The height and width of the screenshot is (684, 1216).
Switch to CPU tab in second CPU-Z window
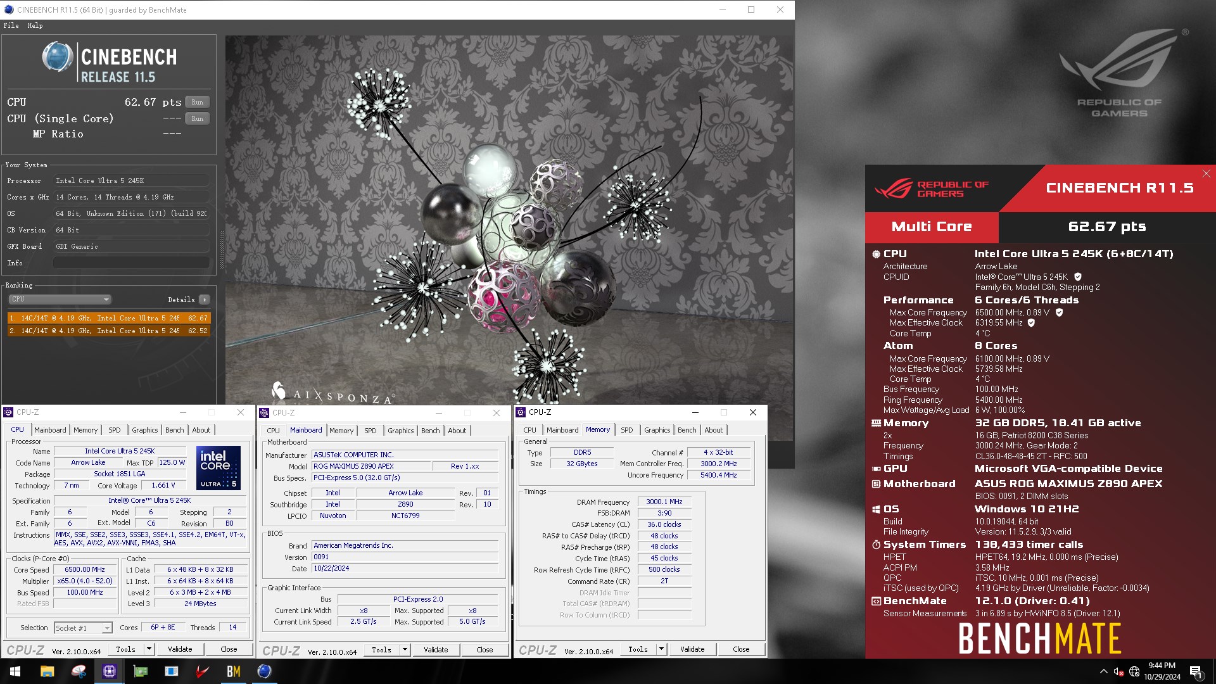(273, 431)
